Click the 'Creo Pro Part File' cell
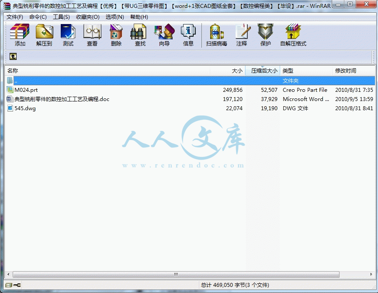 pos(305,90)
